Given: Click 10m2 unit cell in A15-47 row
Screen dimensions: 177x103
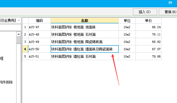Looking at the screenshot, I should (127, 27).
